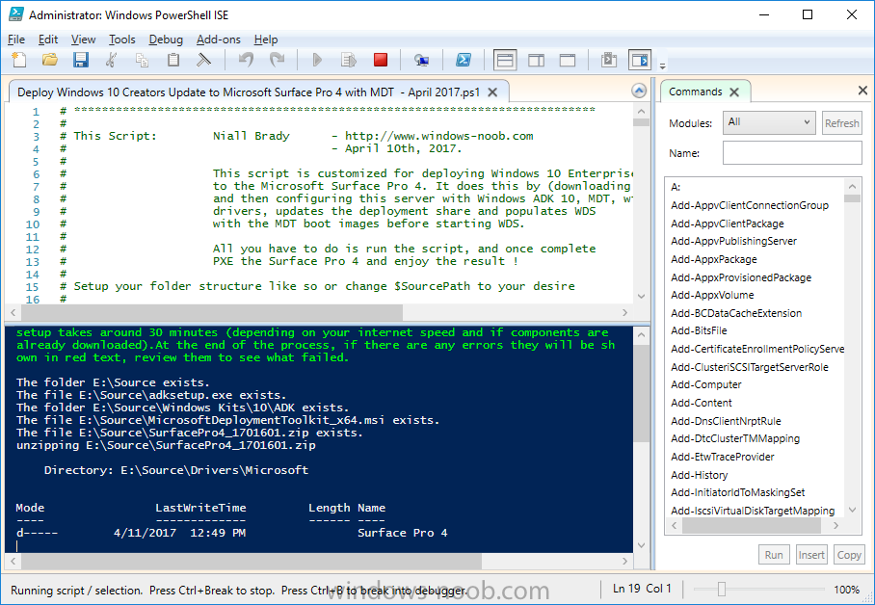
Task: Select the Deploy Windows 10 script tab
Action: pos(249,92)
